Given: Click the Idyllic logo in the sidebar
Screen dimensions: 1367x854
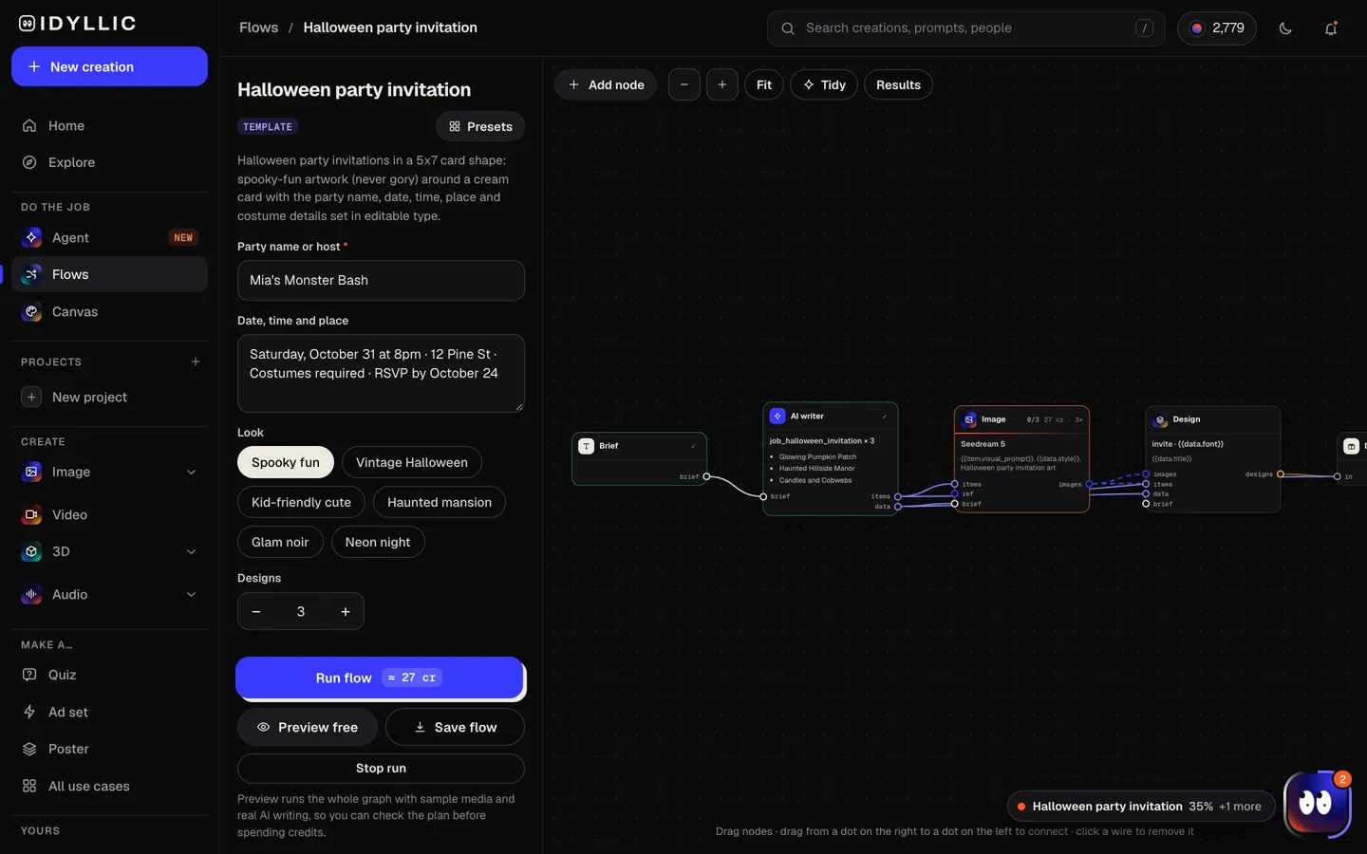Looking at the screenshot, I should point(78,24).
